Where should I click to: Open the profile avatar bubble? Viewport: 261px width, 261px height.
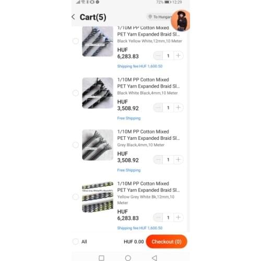click(x=181, y=20)
